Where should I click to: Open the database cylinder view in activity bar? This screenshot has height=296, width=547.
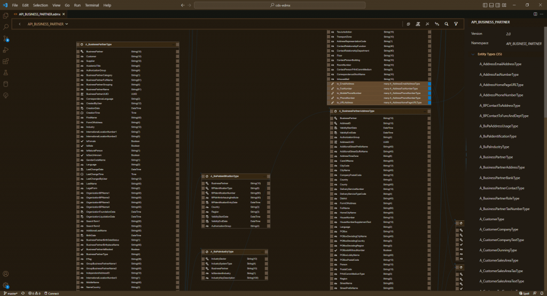coord(5,84)
